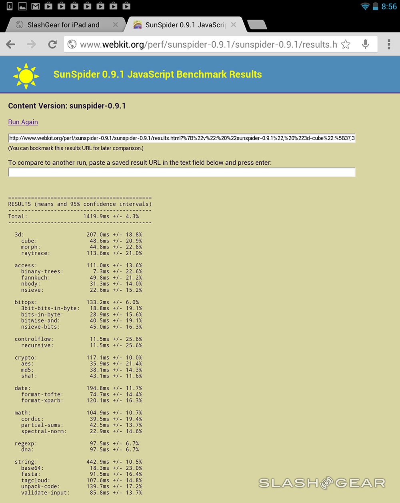Focus the webkit.org address bar
Viewport: 400px width, 503px height.
[x=208, y=44]
